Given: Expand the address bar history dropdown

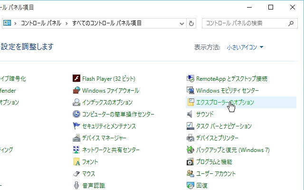Looking at the screenshot, I should tap(181, 24).
